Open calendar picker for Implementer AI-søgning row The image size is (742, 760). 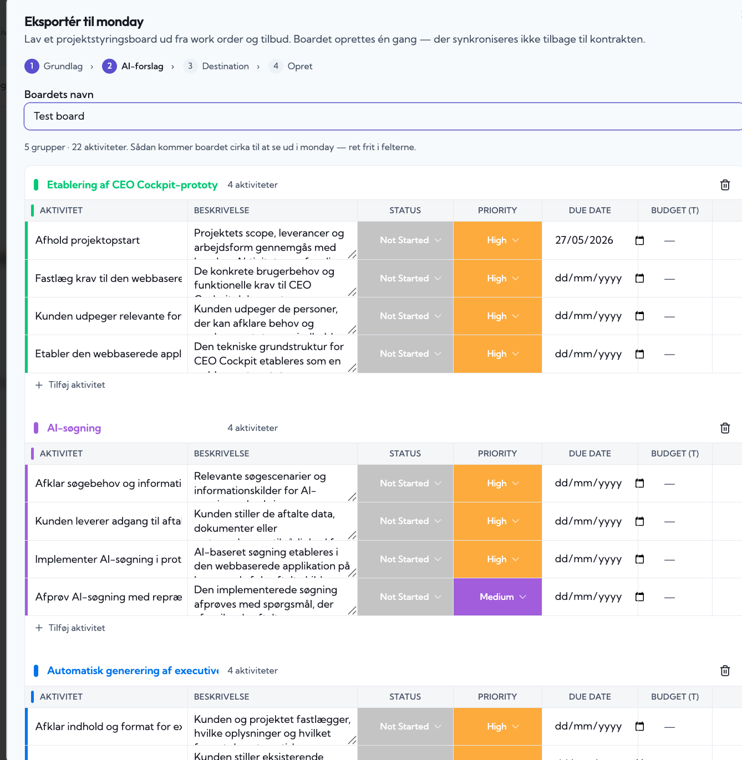(x=639, y=559)
